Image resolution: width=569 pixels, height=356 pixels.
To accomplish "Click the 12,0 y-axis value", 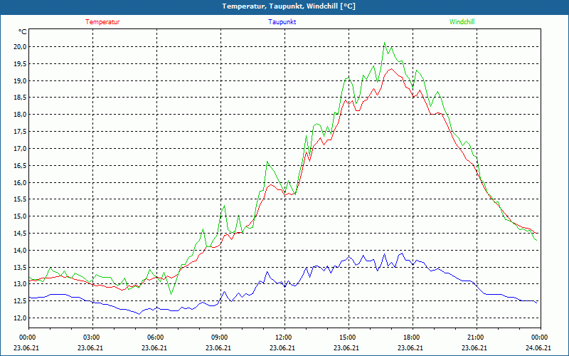I will [21, 318].
